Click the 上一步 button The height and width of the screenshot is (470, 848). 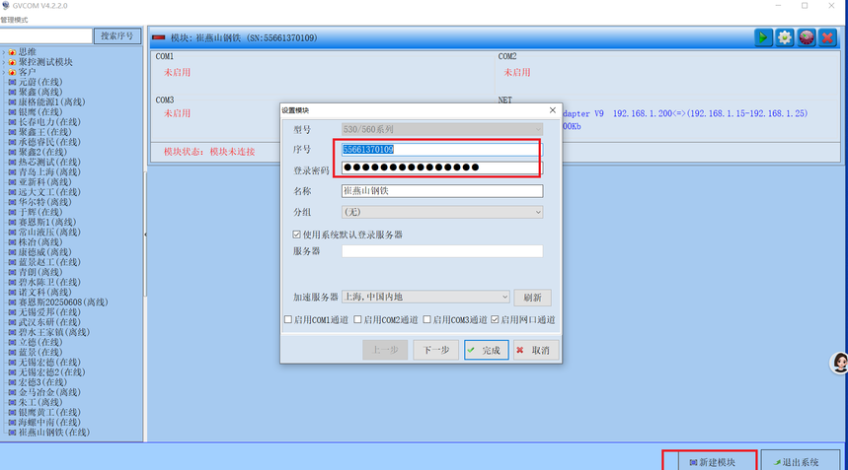pyautogui.click(x=385, y=350)
